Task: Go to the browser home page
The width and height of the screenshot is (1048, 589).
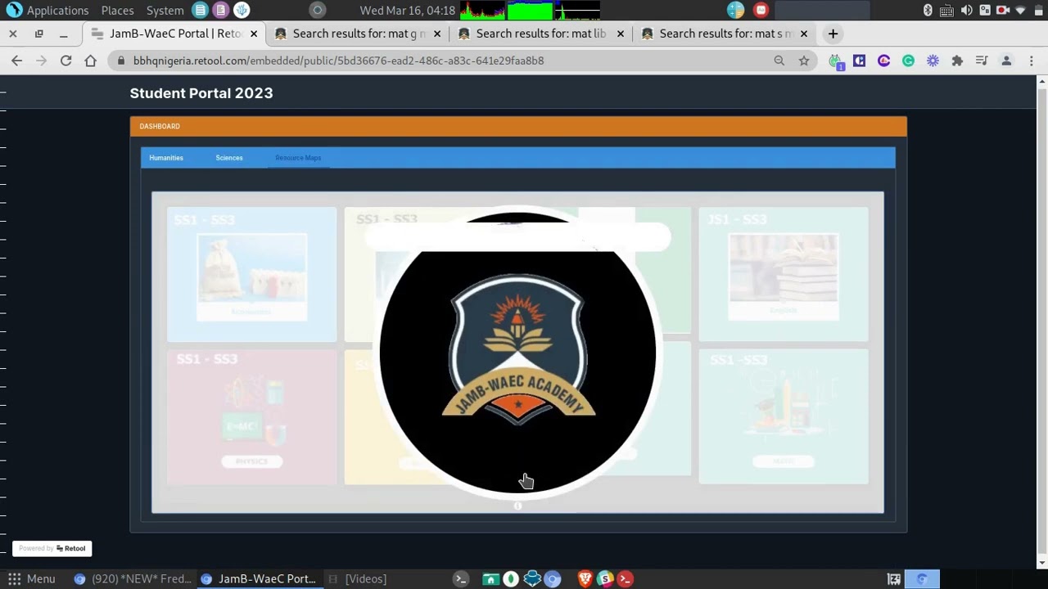Action: pos(90,61)
